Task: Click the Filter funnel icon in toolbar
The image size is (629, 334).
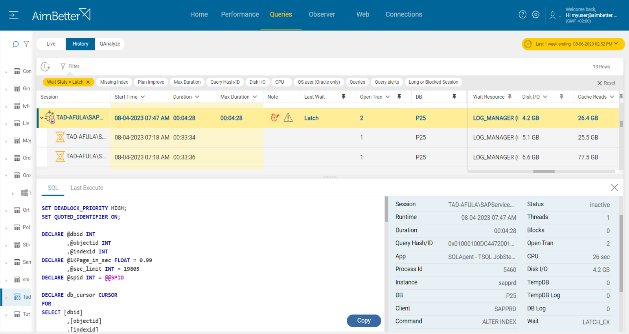Action: click(63, 66)
